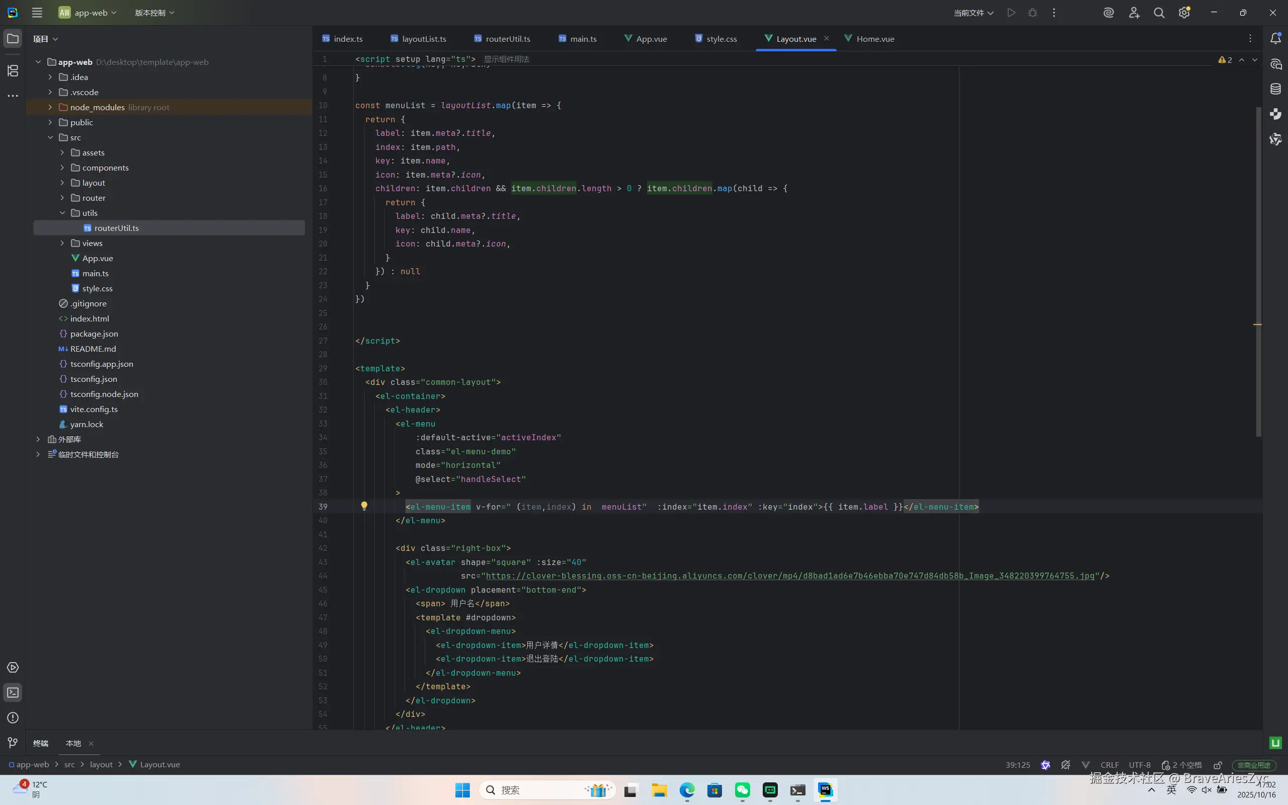Toggle the hamburger main menu
Screen dimensions: 1288x805
point(37,13)
